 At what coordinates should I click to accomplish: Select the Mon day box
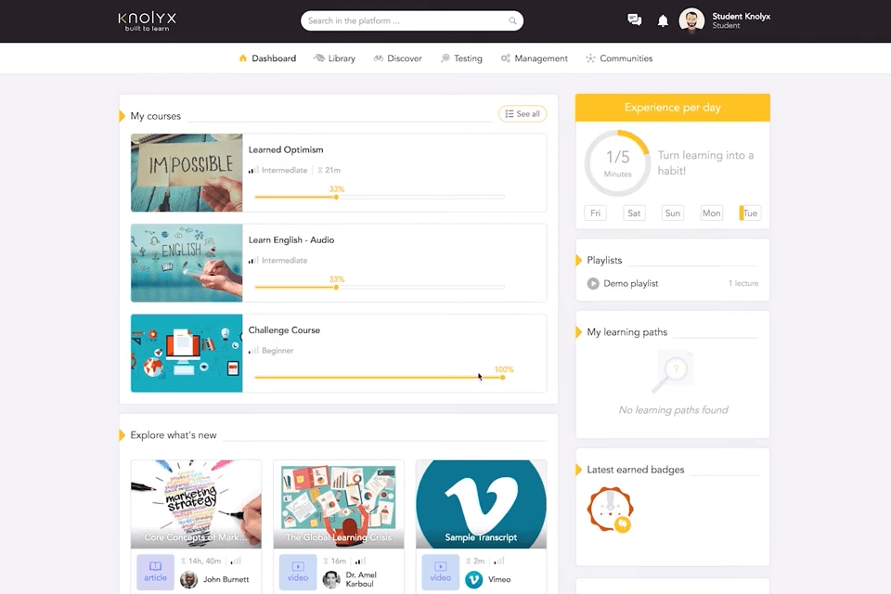coord(712,213)
